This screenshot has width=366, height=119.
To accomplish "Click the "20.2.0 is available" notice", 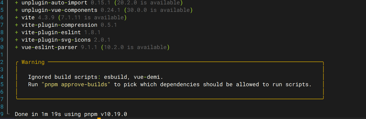I will (x=149, y=3).
